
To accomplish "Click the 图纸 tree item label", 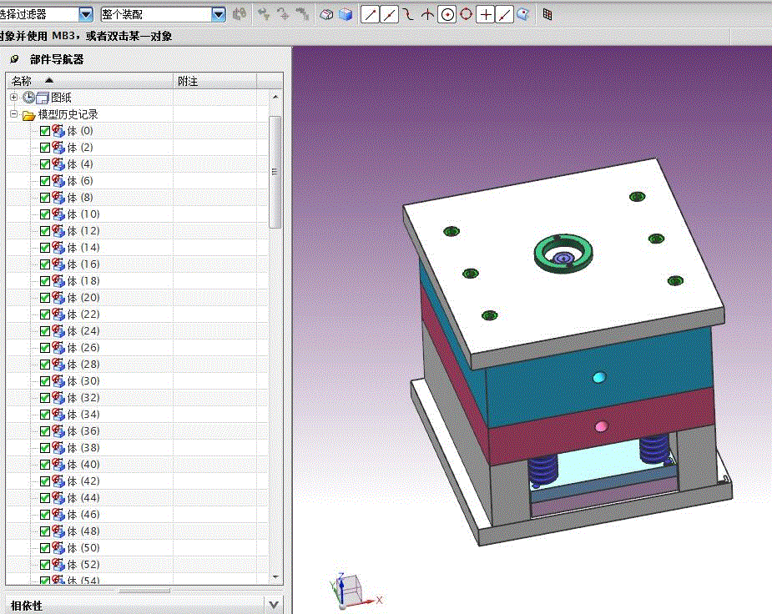I will 62,98.
